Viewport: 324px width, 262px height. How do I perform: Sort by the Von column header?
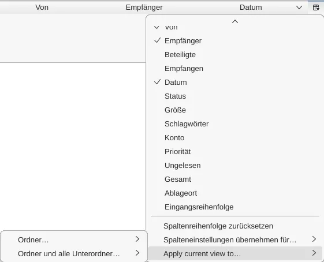click(42, 8)
